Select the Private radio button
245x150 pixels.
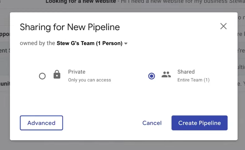click(x=42, y=76)
